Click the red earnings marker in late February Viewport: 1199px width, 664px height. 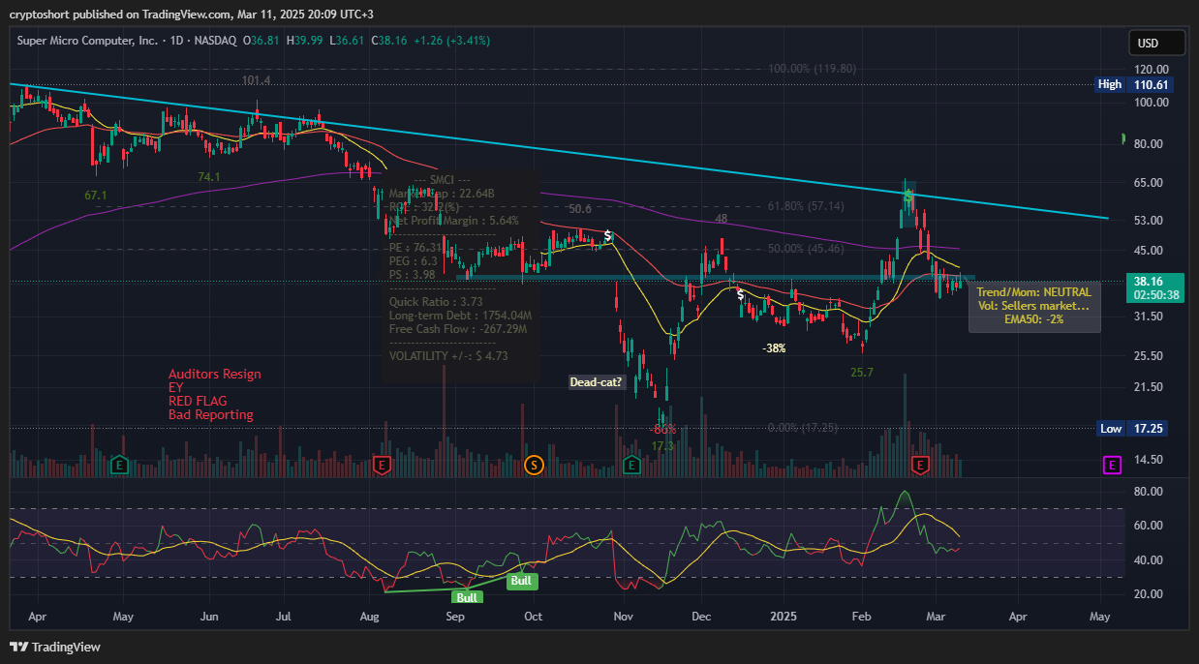pos(920,466)
